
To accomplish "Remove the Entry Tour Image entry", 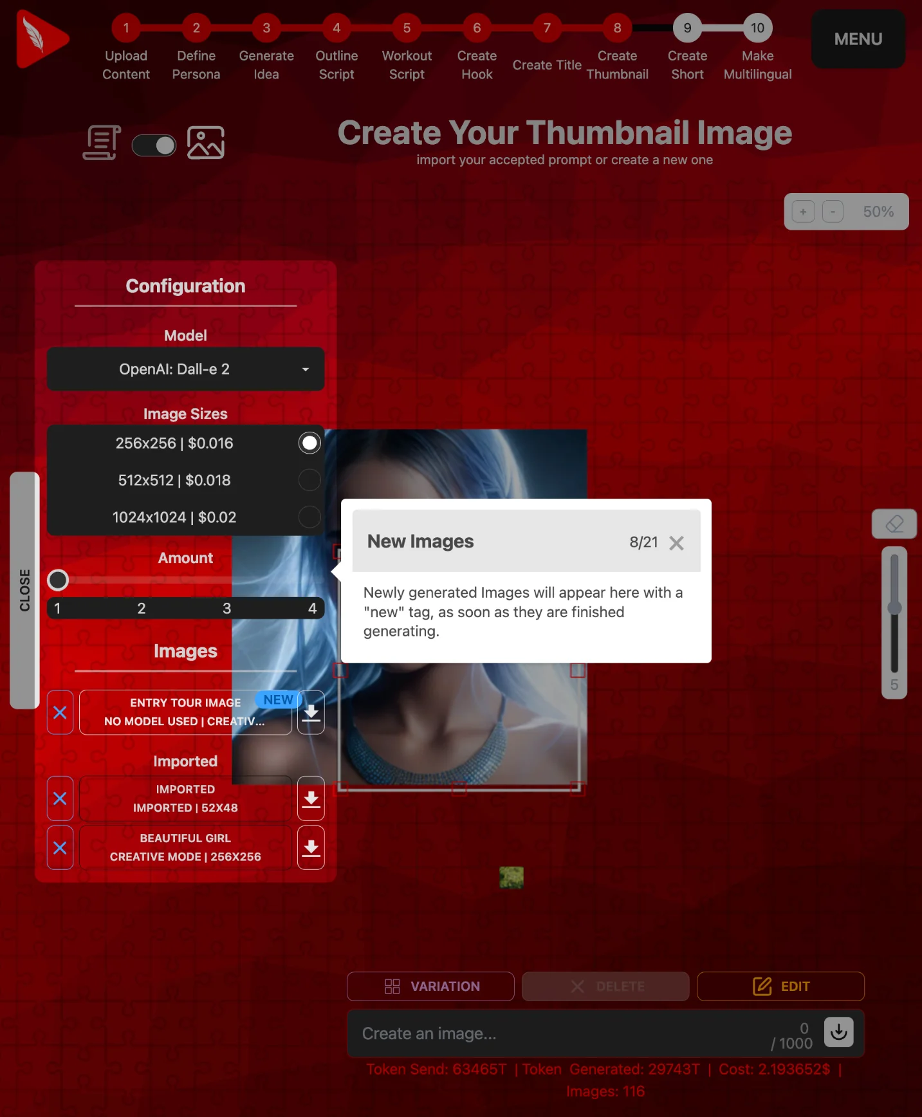I will coord(60,712).
